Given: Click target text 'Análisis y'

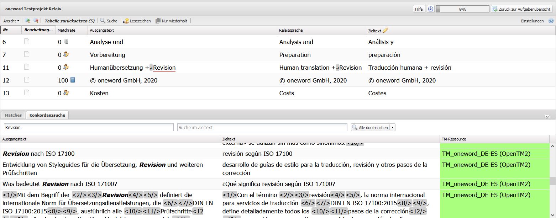Looking at the screenshot, I should tap(381, 42).
